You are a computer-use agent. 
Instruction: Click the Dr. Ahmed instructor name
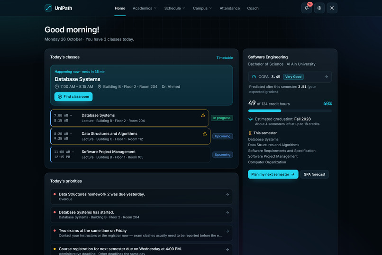[171, 86]
